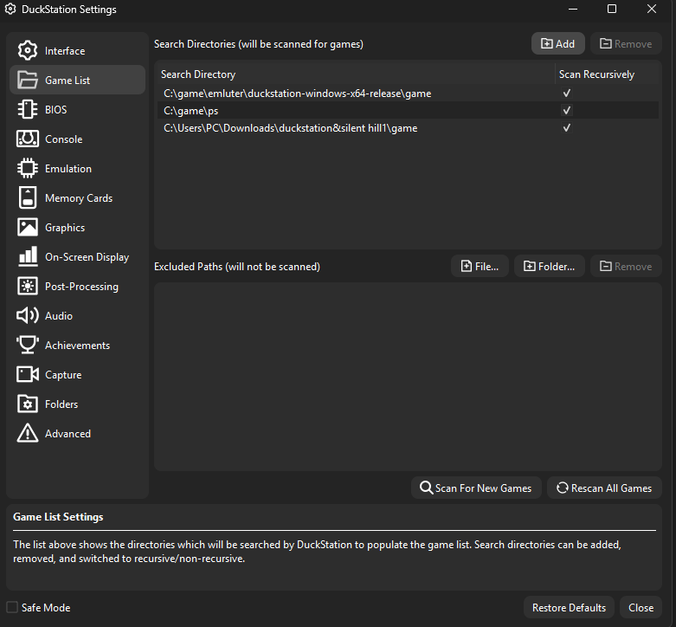Click the Memory Cards icon
The height and width of the screenshot is (627, 676).
coord(28,197)
